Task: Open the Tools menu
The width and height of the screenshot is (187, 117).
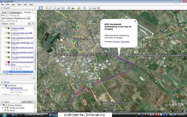Action: (19, 5)
